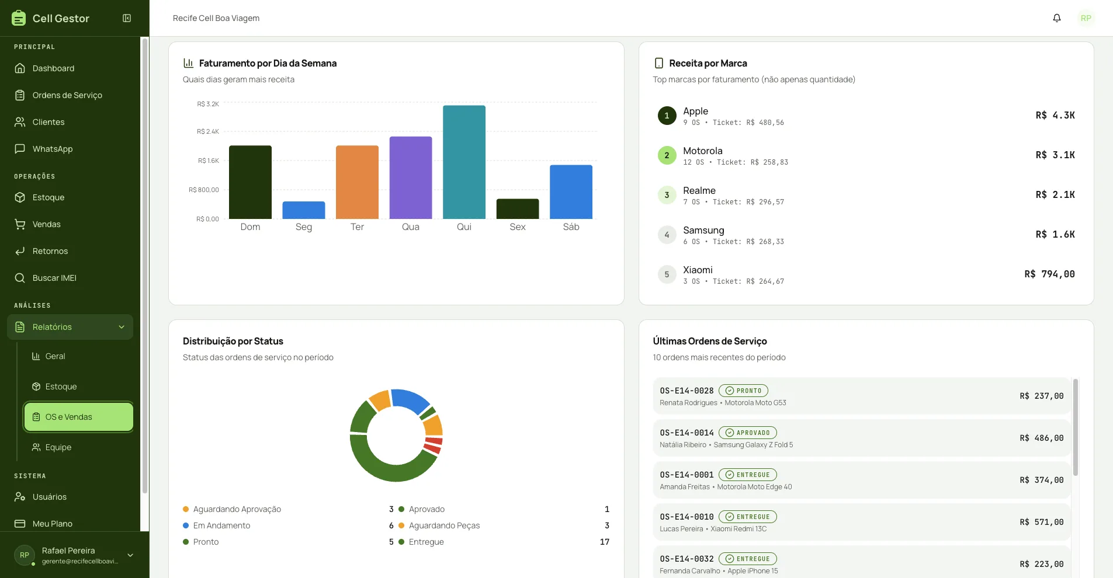The height and width of the screenshot is (578, 1113).
Task: Click the bar chart icon beside Faturamento title
Action: point(188,63)
